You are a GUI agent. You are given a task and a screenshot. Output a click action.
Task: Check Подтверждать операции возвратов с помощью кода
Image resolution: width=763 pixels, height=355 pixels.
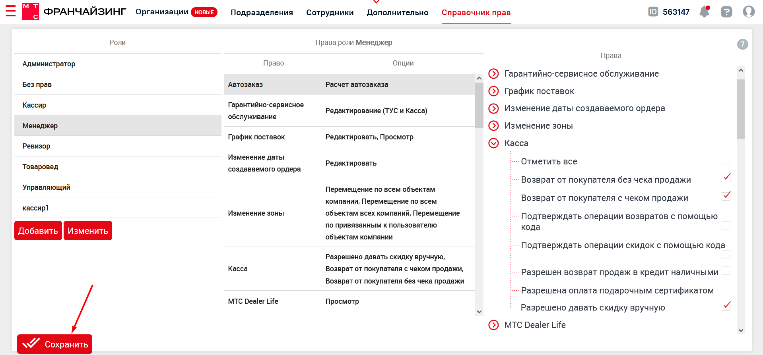click(726, 226)
